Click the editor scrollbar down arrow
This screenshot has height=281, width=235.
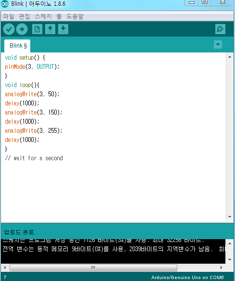click(230, 217)
